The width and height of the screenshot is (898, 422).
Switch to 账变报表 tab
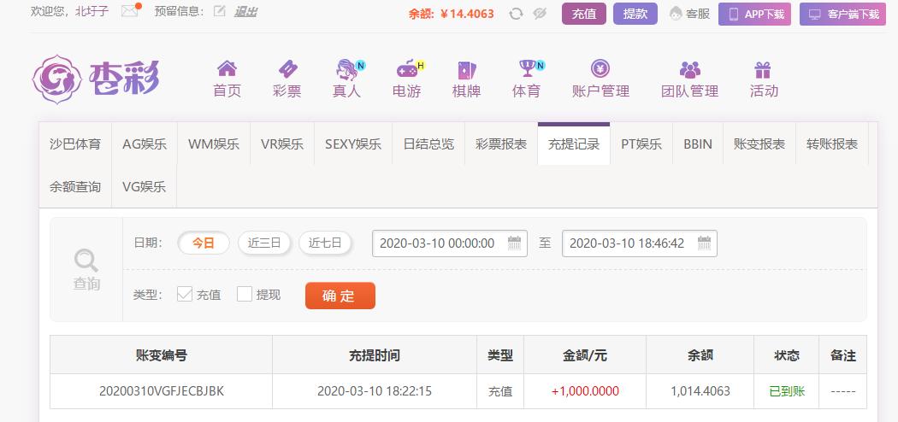(759, 144)
